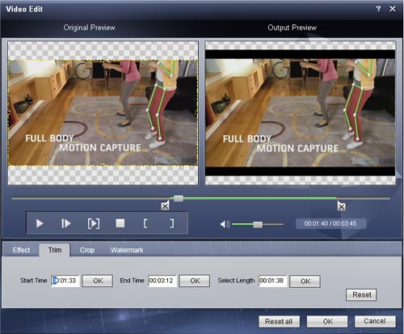The height and width of the screenshot is (334, 404).
Task: Click the Play button
Action: pyautogui.click(x=40, y=223)
